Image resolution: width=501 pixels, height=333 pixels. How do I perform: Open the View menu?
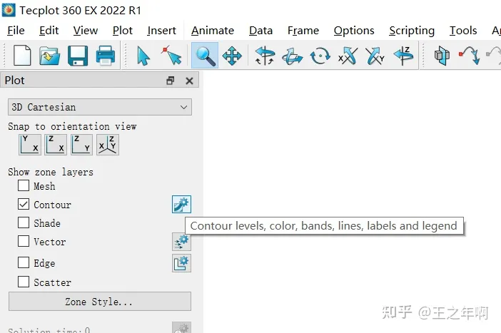point(86,31)
